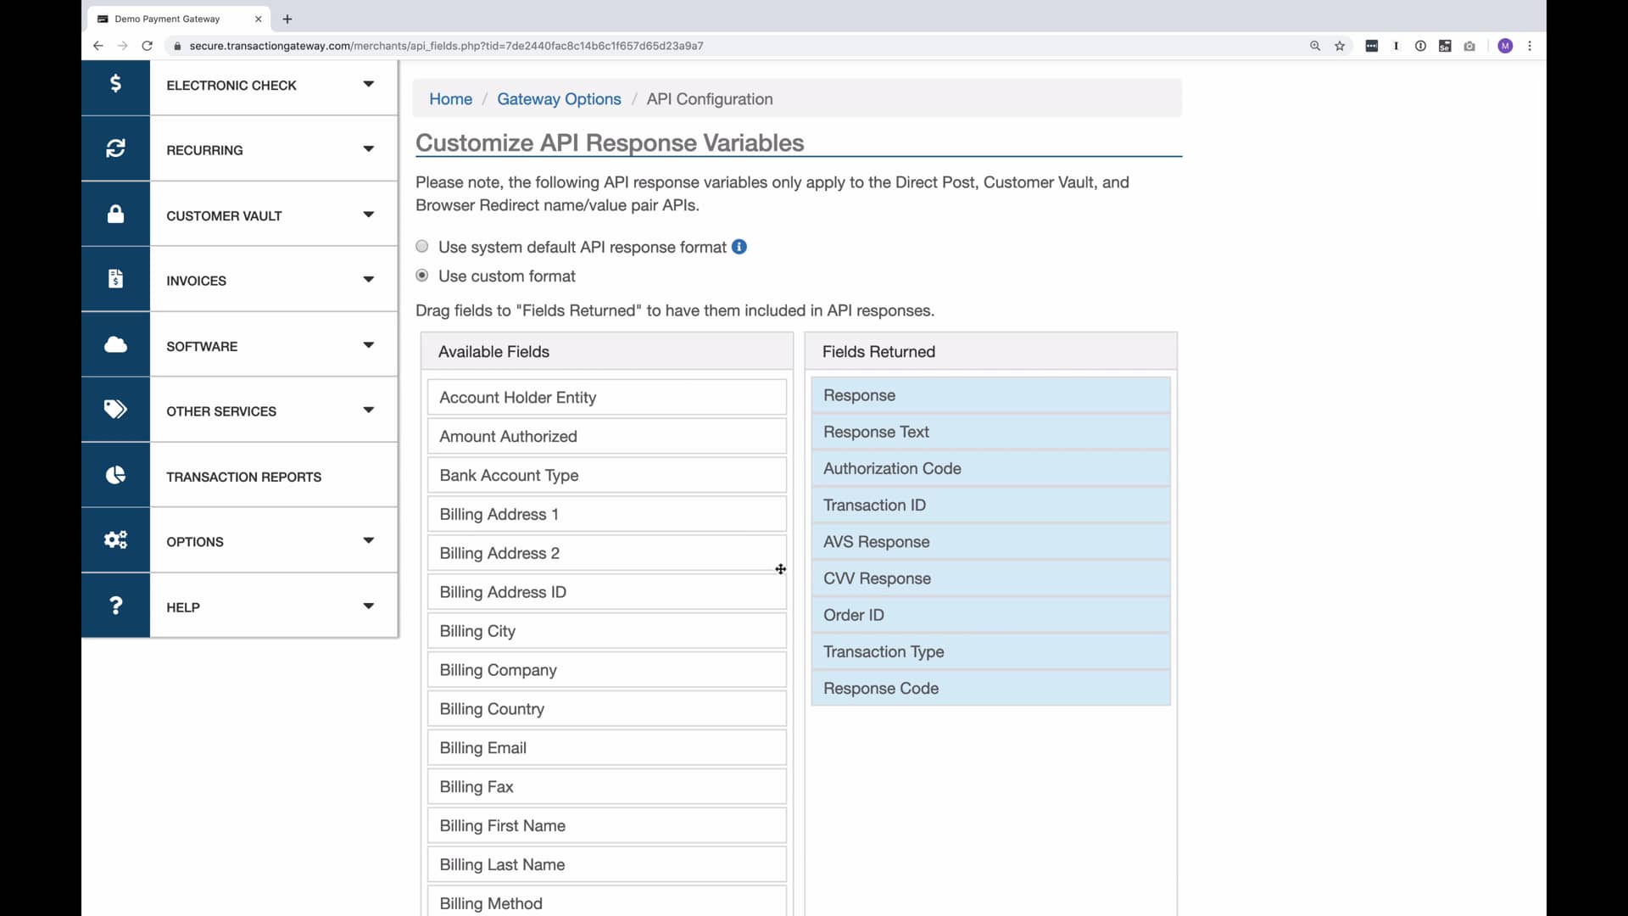Image resolution: width=1628 pixels, height=916 pixels.
Task: Click the Help question mark icon
Action: 115,606
